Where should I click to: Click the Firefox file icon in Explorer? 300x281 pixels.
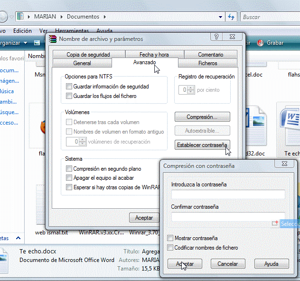[x=43, y=126]
